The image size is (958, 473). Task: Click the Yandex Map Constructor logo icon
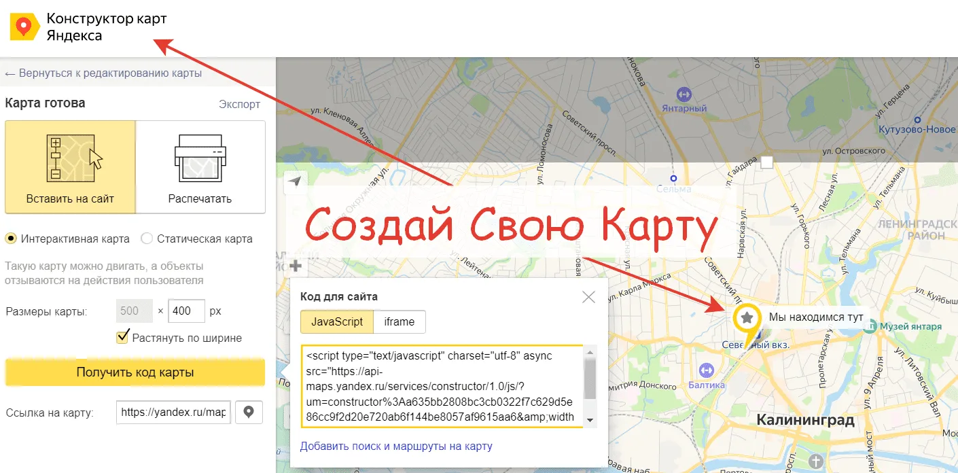(24, 27)
